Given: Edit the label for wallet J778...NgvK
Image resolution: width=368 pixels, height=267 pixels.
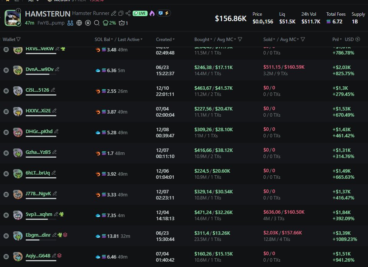Looking at the screenshot, I should 55,193.
